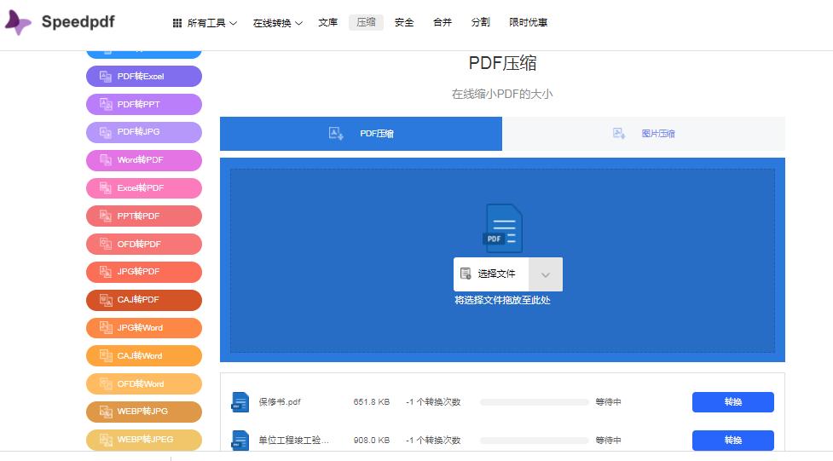Click the WEBP转JPEG sidebar icon
Image resolution: width=833 pixels, height=461 pixels.
[106, 439]
